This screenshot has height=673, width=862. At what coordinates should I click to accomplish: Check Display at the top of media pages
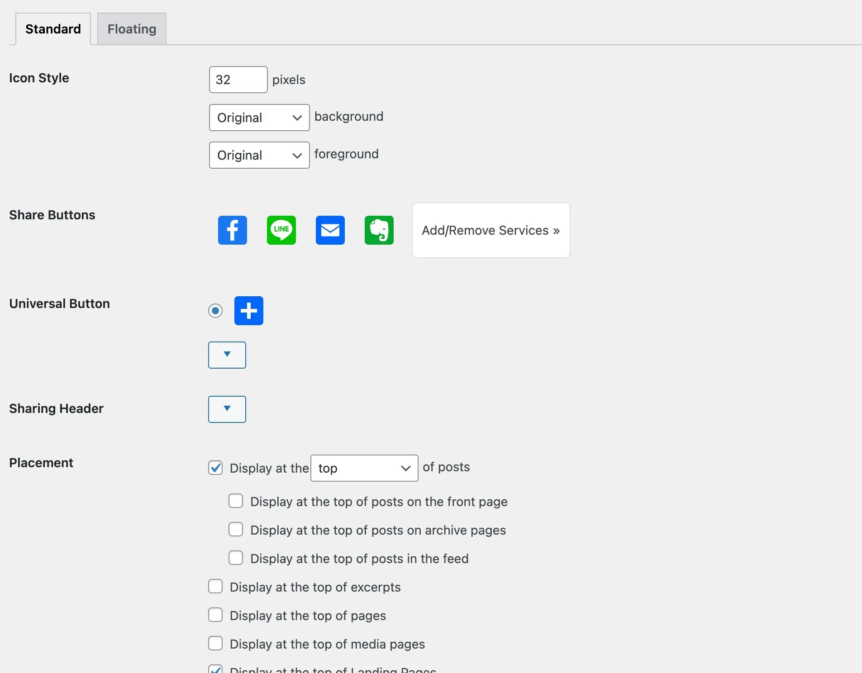pos(215,644)
